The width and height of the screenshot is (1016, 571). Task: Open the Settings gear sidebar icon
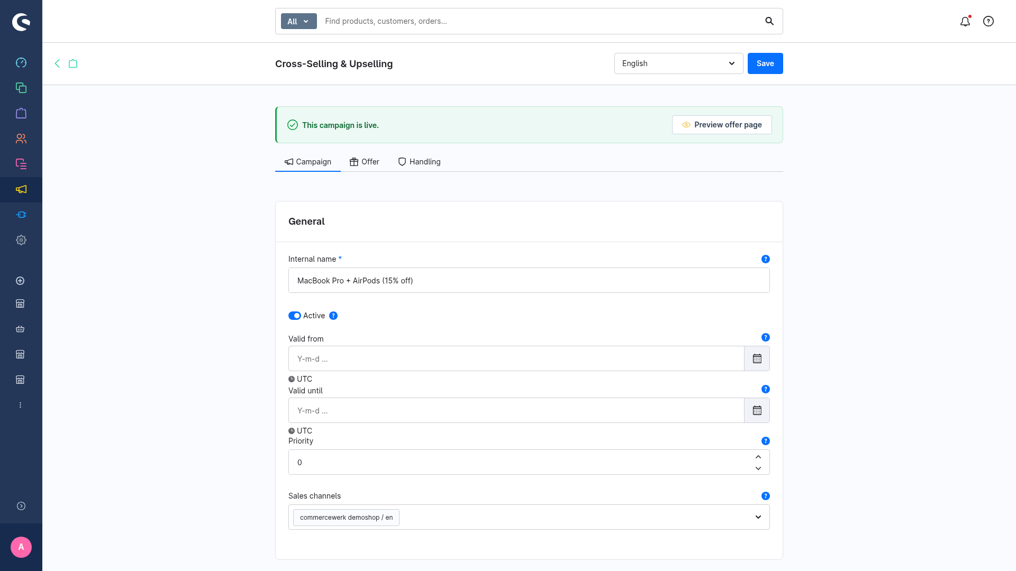(x=21, y=240)
